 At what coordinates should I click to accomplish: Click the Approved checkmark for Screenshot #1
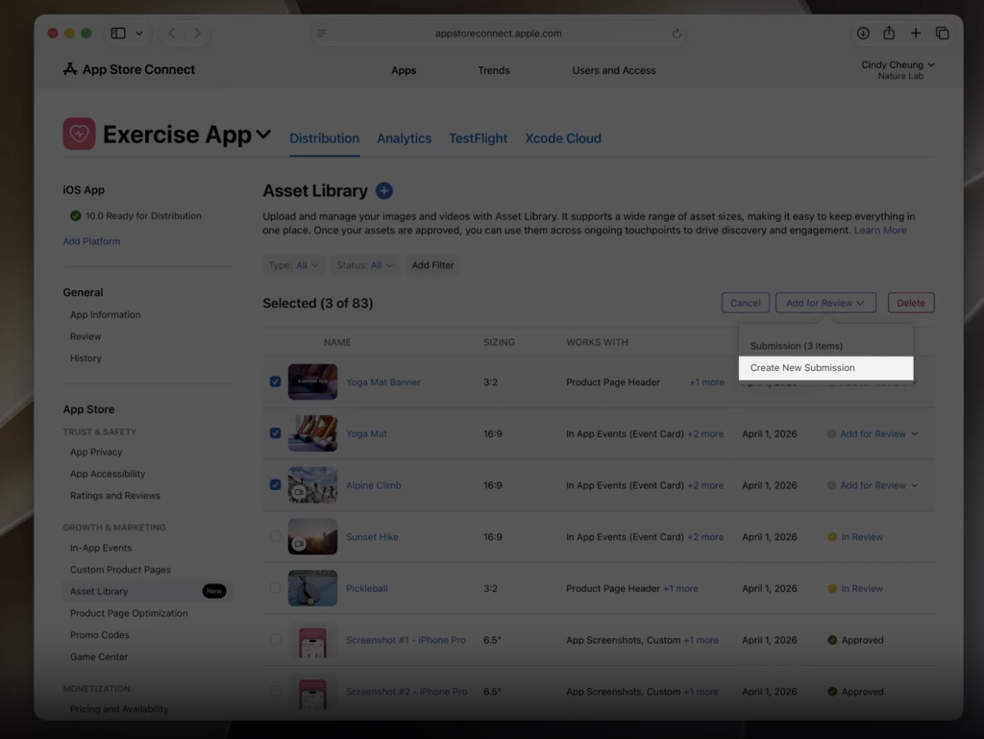click(832, 640)
